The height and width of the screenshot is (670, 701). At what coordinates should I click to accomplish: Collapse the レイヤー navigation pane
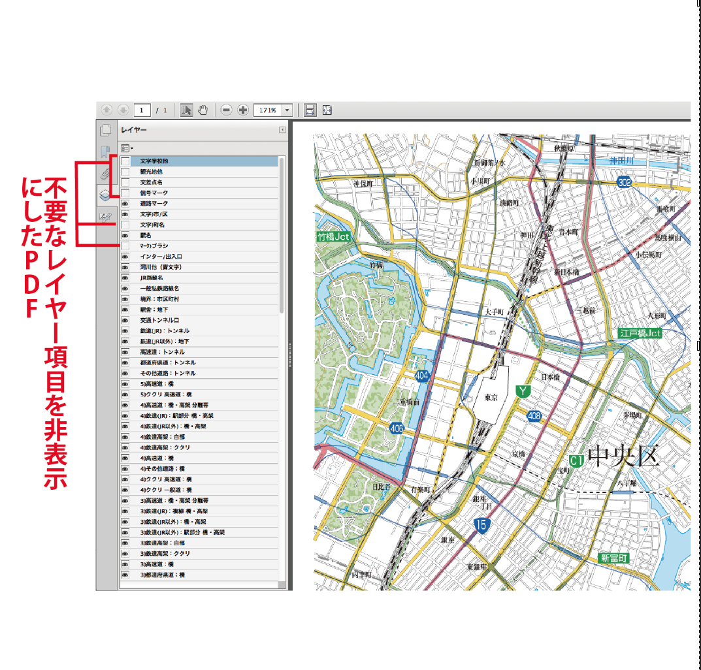click(282, 130)
